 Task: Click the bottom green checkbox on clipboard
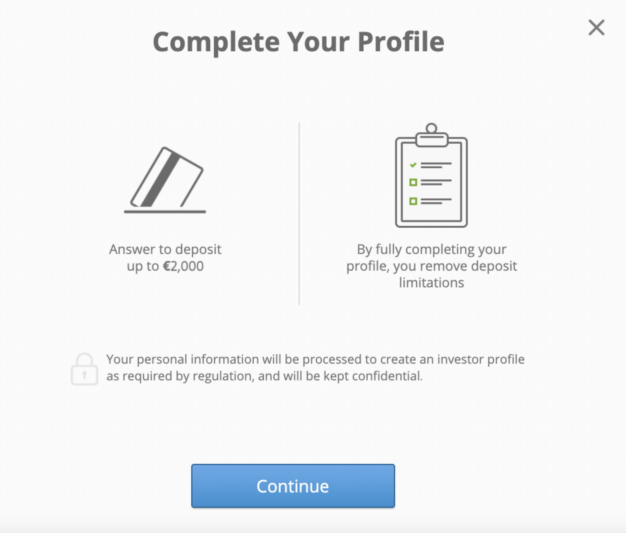(413, 201)
